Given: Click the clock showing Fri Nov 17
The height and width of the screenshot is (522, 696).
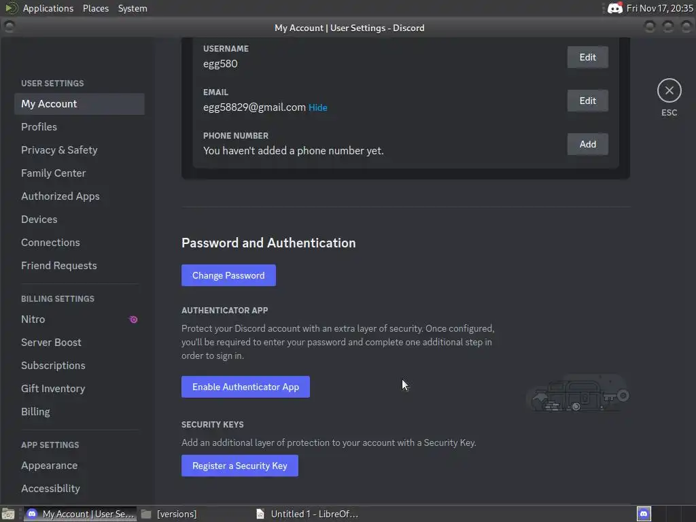Looking at the screenshot, I should pyautogui.click(x=659, y=8).
